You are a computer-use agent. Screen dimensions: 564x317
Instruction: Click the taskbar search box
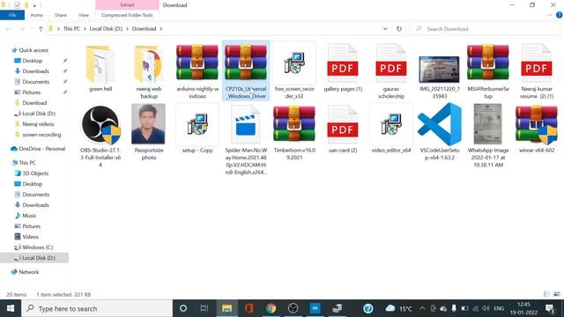click(x=97, y=308)
